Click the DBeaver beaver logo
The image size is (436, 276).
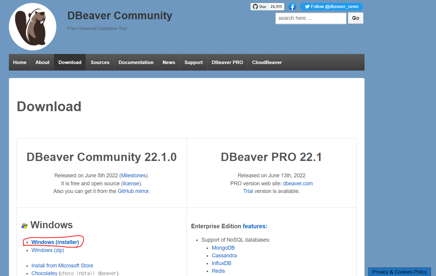coord(33,27)
